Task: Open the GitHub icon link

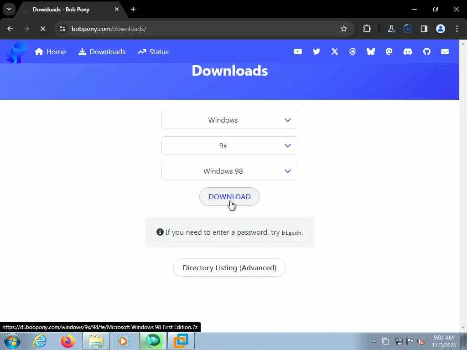Action: pos(427,52)
